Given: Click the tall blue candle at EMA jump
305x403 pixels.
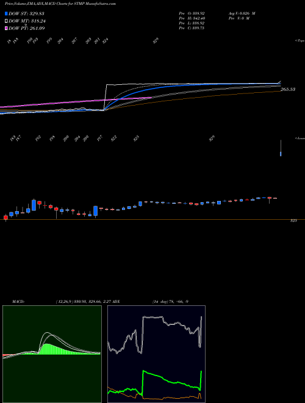Looking at the screenshot, I should (96, 211).
